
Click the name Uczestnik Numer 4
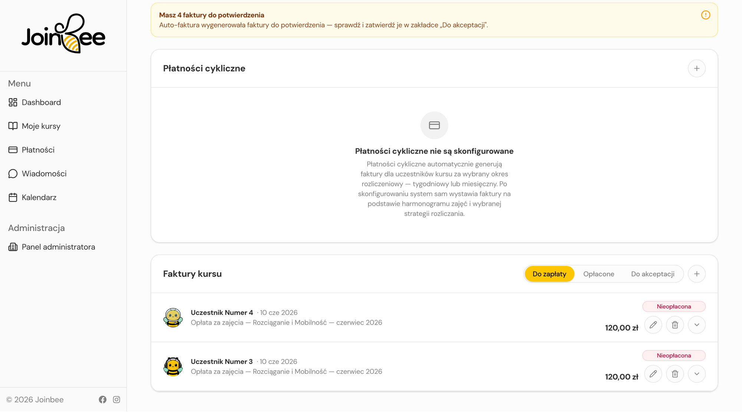point(222,313)
